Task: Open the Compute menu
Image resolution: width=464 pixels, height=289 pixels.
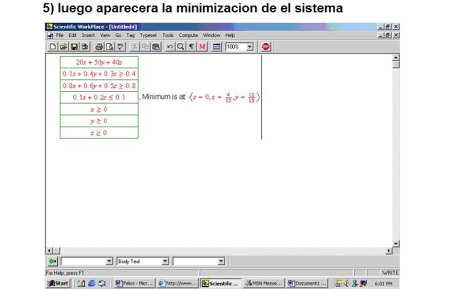Action: tap(188, 35)
